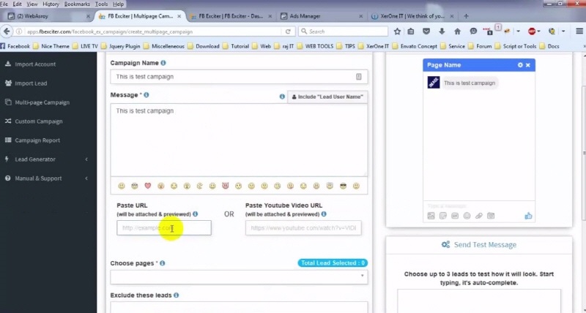586x313 pixels.
Task: Click inside the Message text area
Action: 239,140
